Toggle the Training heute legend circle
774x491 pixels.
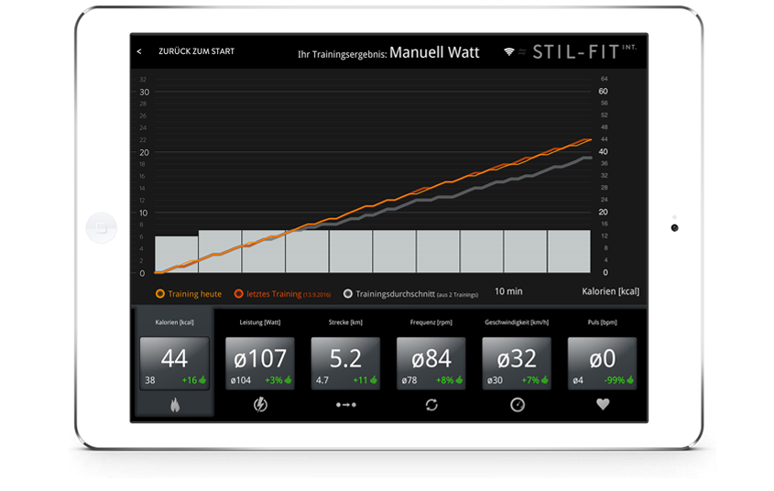(x=160, y=294)
